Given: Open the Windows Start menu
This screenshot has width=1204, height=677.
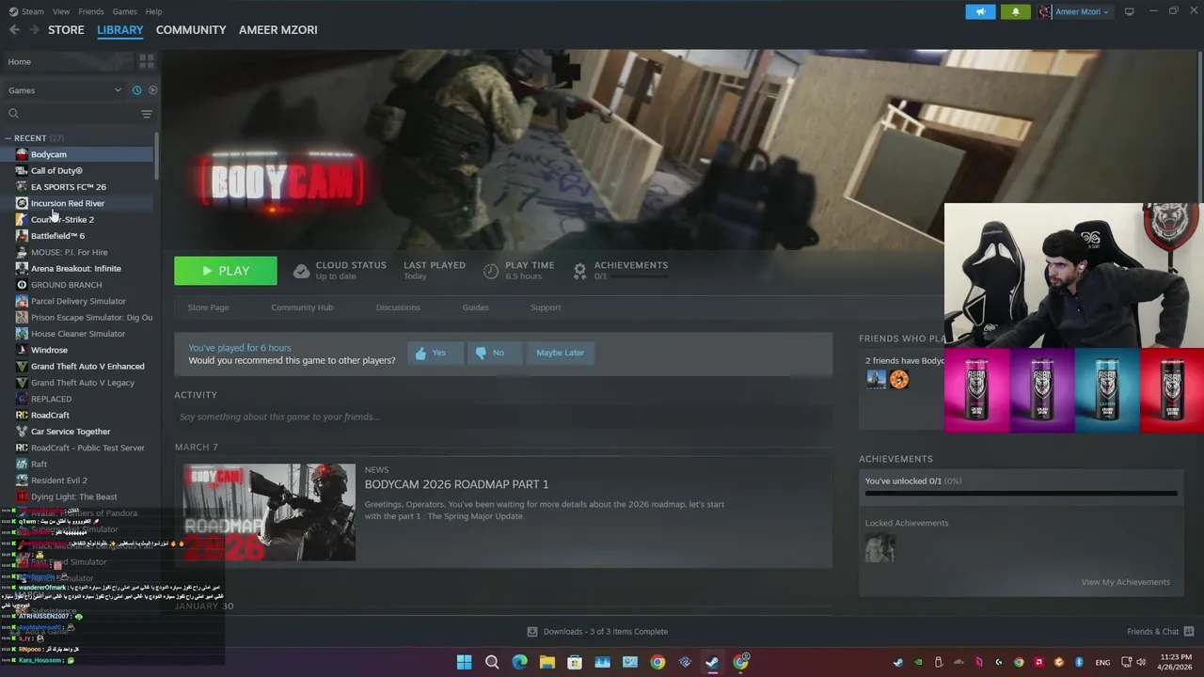Looking at the screenshot, I should pyautogui.click(x=464, y=662).
